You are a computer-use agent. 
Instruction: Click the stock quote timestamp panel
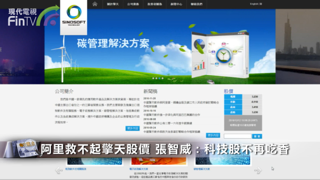pos(243,123)
